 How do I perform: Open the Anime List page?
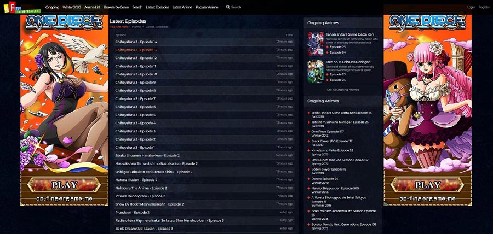point(92,7)
